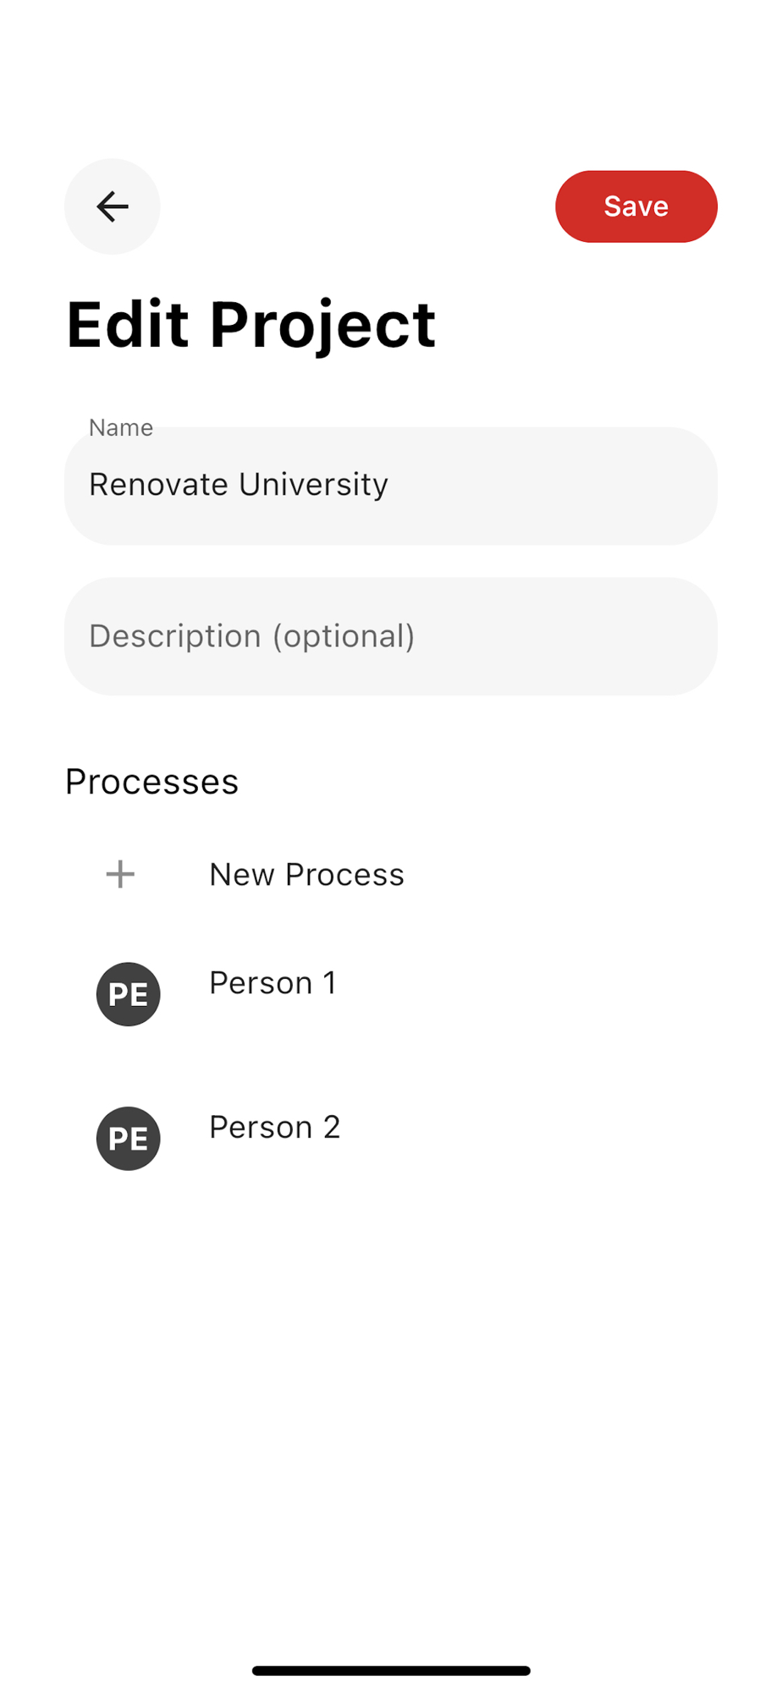Click the word Edit in the page title

pos(128,324)
